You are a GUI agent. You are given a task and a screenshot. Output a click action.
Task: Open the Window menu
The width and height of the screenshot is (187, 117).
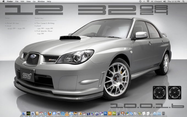pos(41,1)
